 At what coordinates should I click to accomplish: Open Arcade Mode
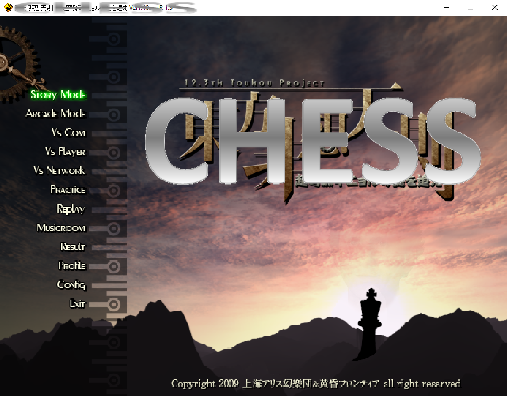(x=55, y=113)
